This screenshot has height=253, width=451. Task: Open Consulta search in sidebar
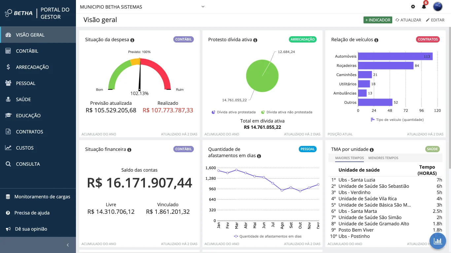pyautogui.click(x=38, y=164)
